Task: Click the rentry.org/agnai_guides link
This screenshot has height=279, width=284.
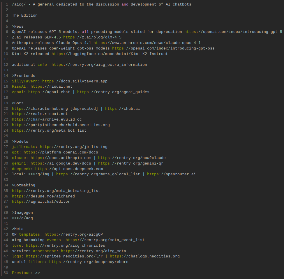Action: coord(113,92)
